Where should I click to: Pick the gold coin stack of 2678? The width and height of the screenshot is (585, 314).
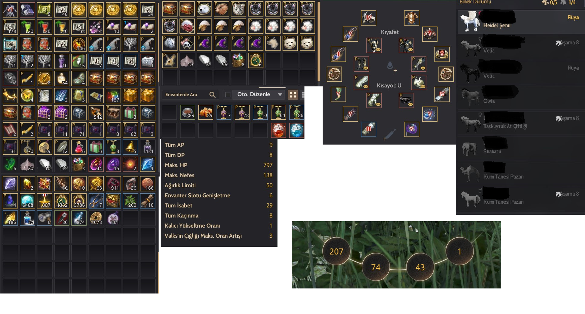[96, 218]
